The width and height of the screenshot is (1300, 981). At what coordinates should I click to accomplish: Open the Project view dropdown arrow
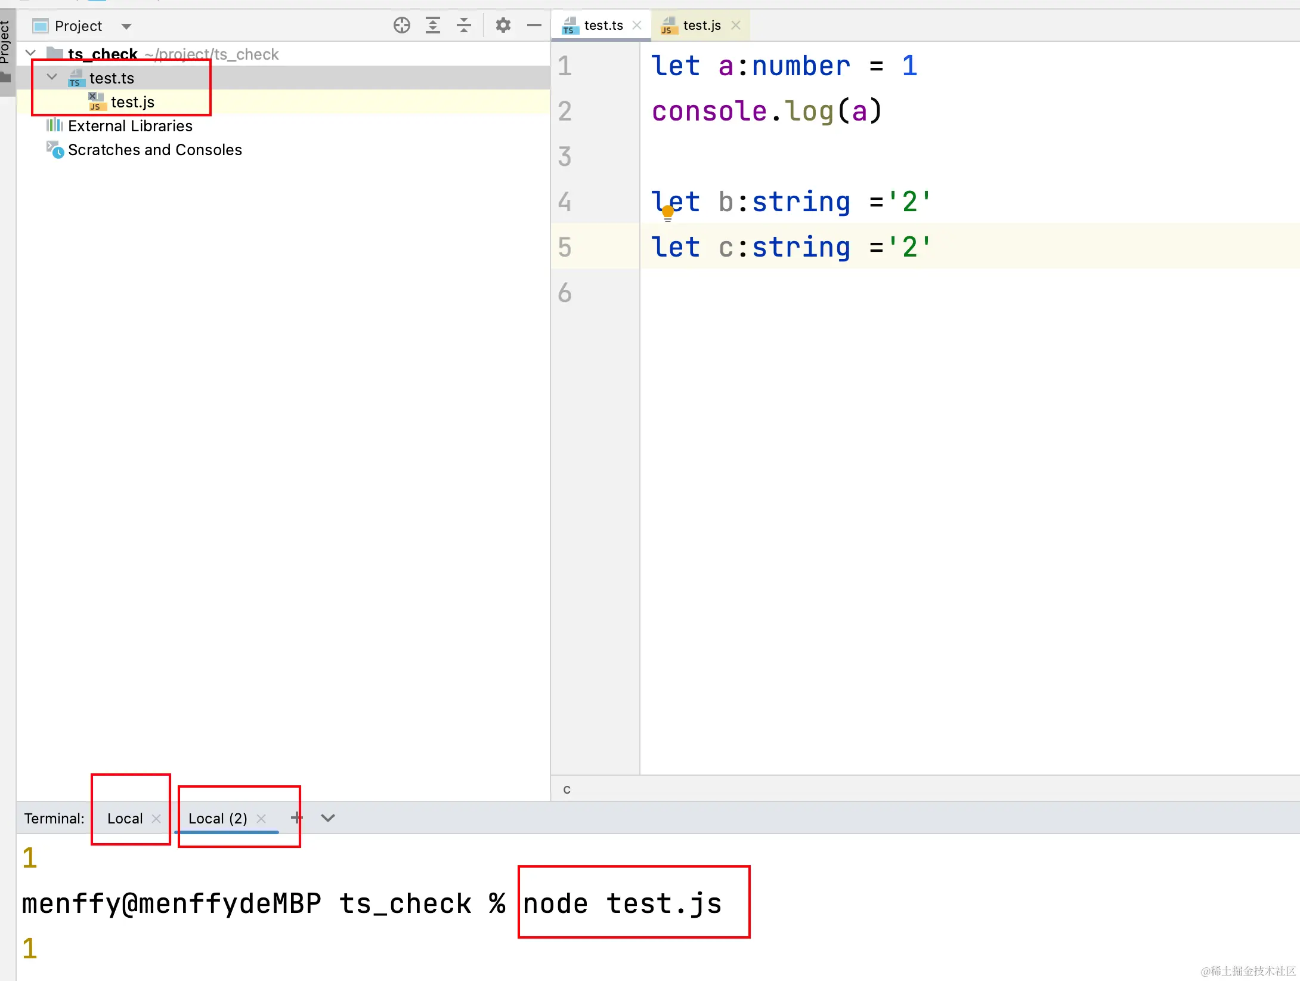pyautogui.click(x=126, y=26)
